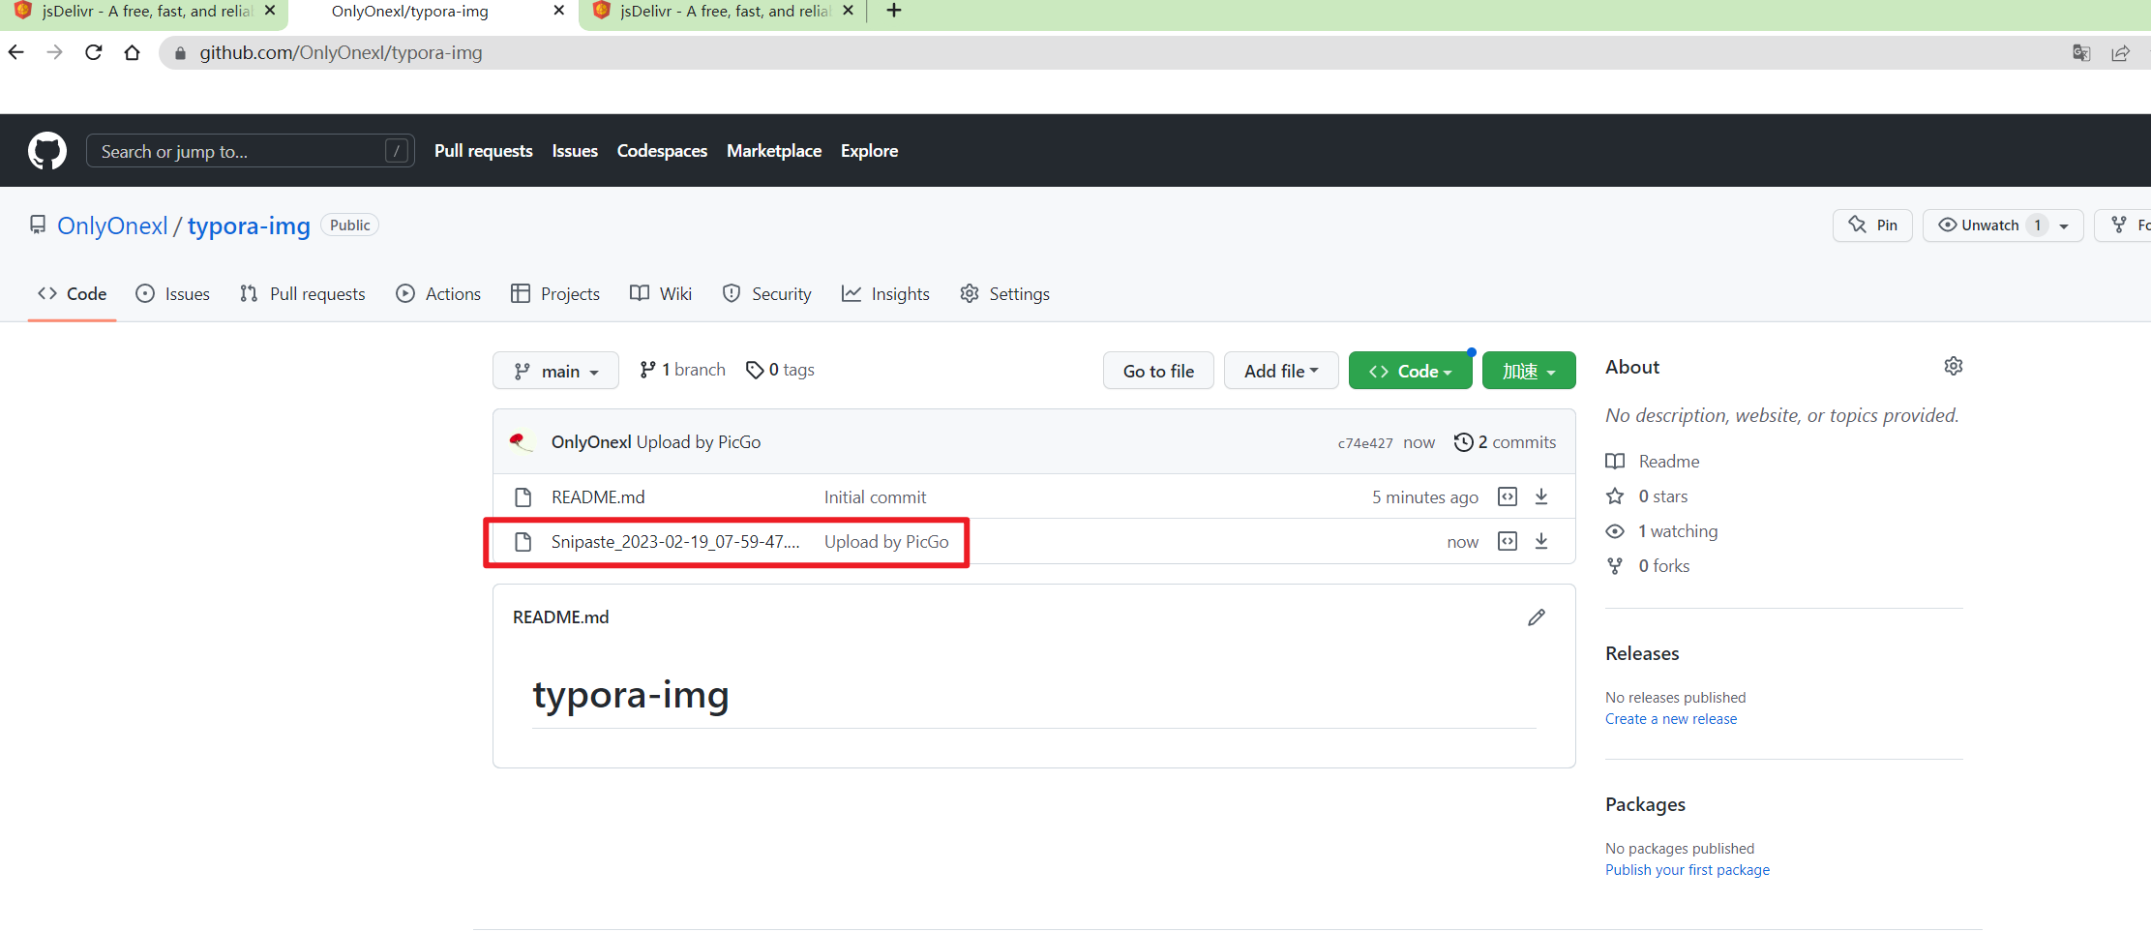Open About settings gear icon

[x=1954, y=366]
